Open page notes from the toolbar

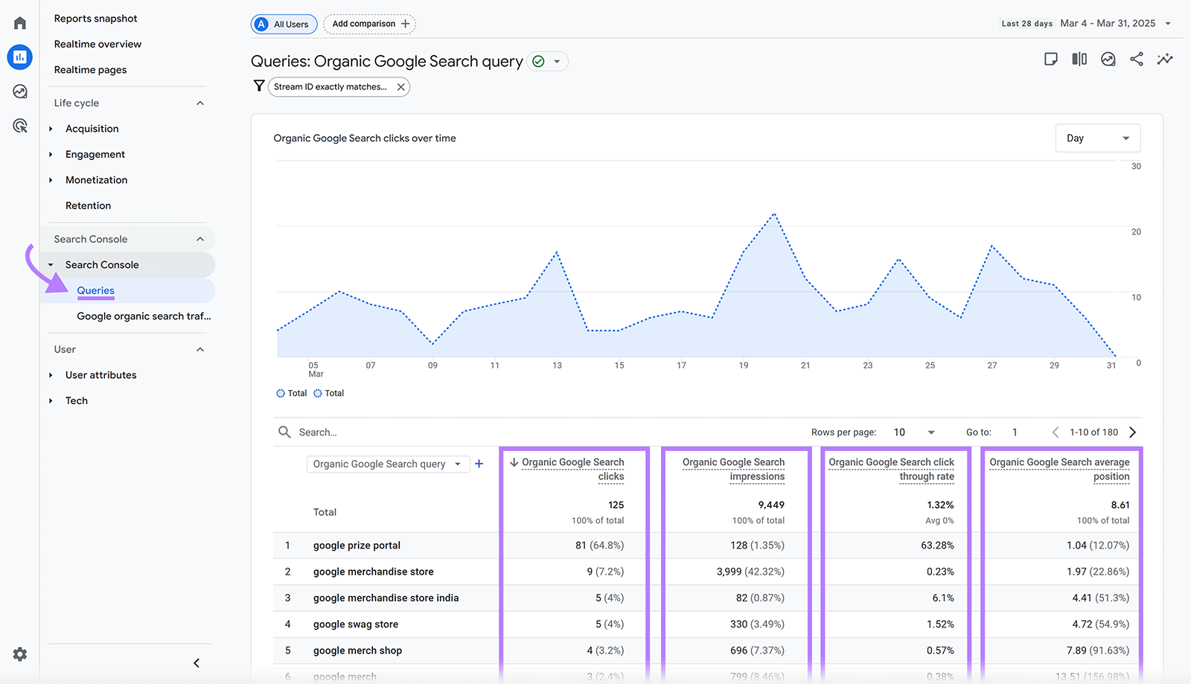tap(1051, 59)
